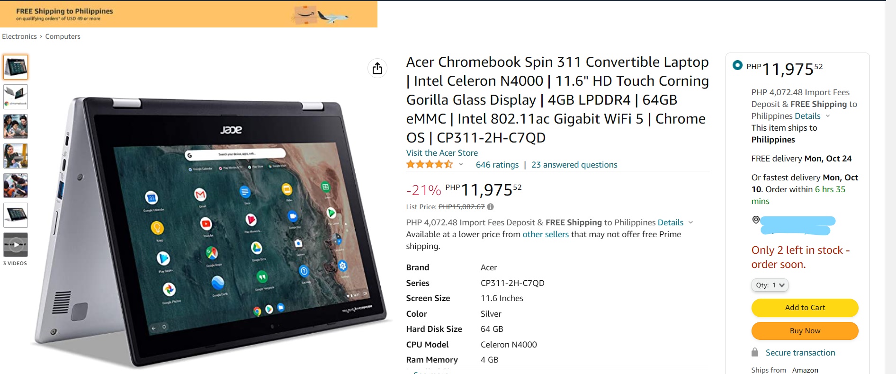
Task: Click the share icon above product image
Action: point(377,68)
